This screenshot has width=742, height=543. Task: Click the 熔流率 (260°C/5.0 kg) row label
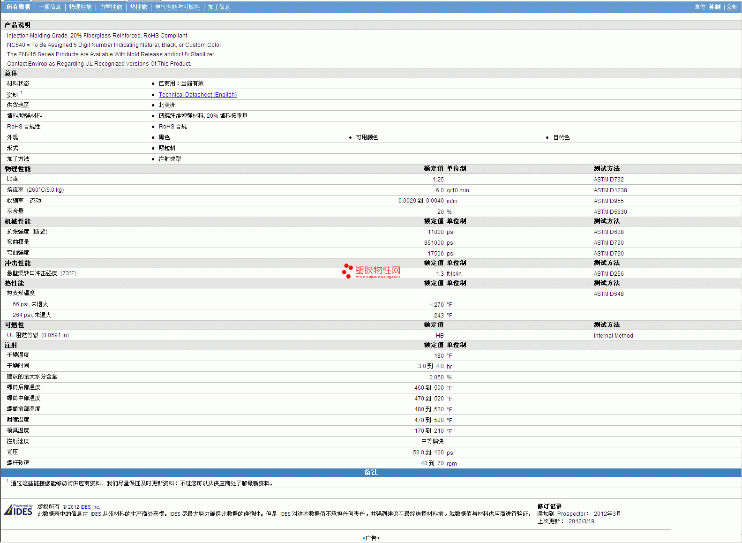click(x=35, y=190)
